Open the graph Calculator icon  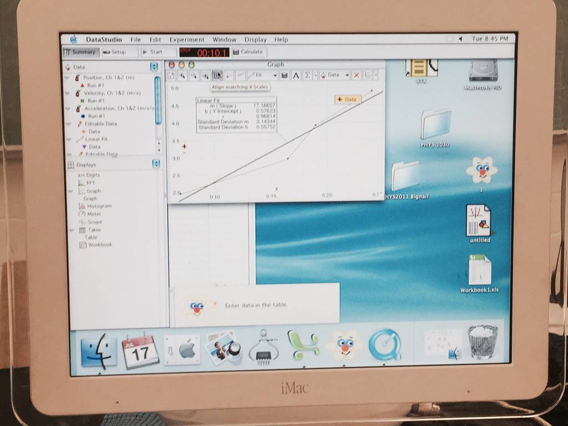[285, 75]
